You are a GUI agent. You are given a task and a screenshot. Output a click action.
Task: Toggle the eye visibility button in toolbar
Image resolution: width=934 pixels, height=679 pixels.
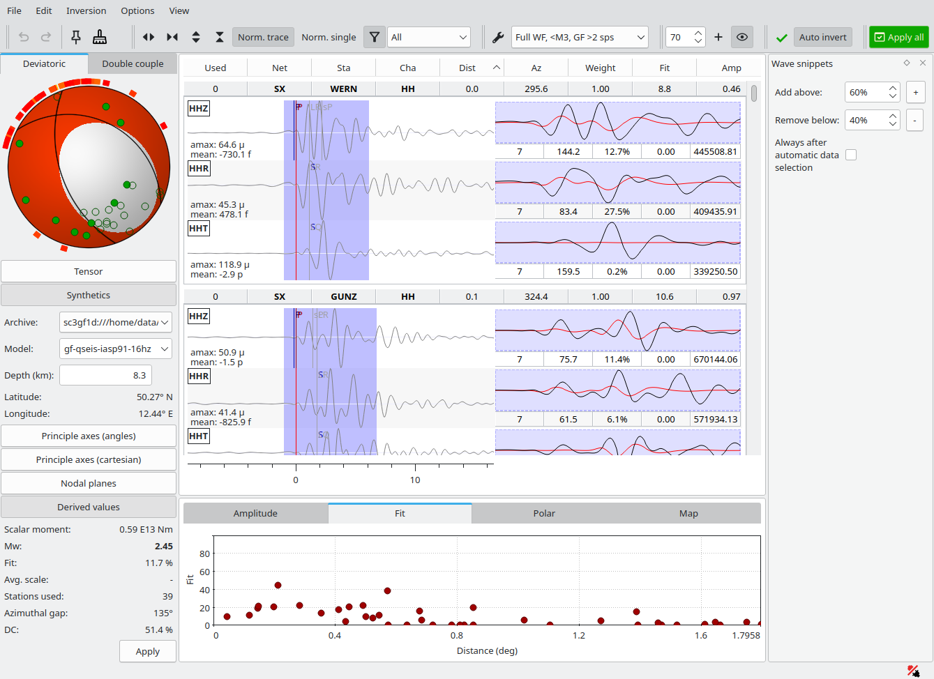pyautogui.click(x=742, y=37)
